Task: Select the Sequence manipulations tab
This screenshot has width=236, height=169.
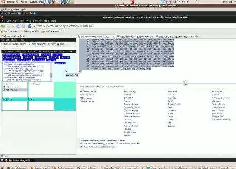Action: (14, 44)
